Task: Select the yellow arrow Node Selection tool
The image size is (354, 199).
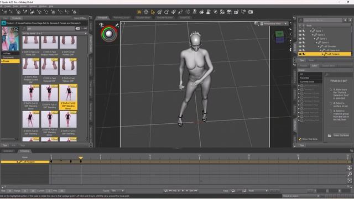Action: tap(153, 12)
